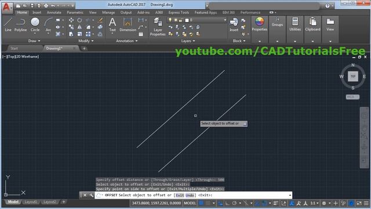371x209 pixels.
Task: Click the Insert block icon
Action: pos(234,24)
